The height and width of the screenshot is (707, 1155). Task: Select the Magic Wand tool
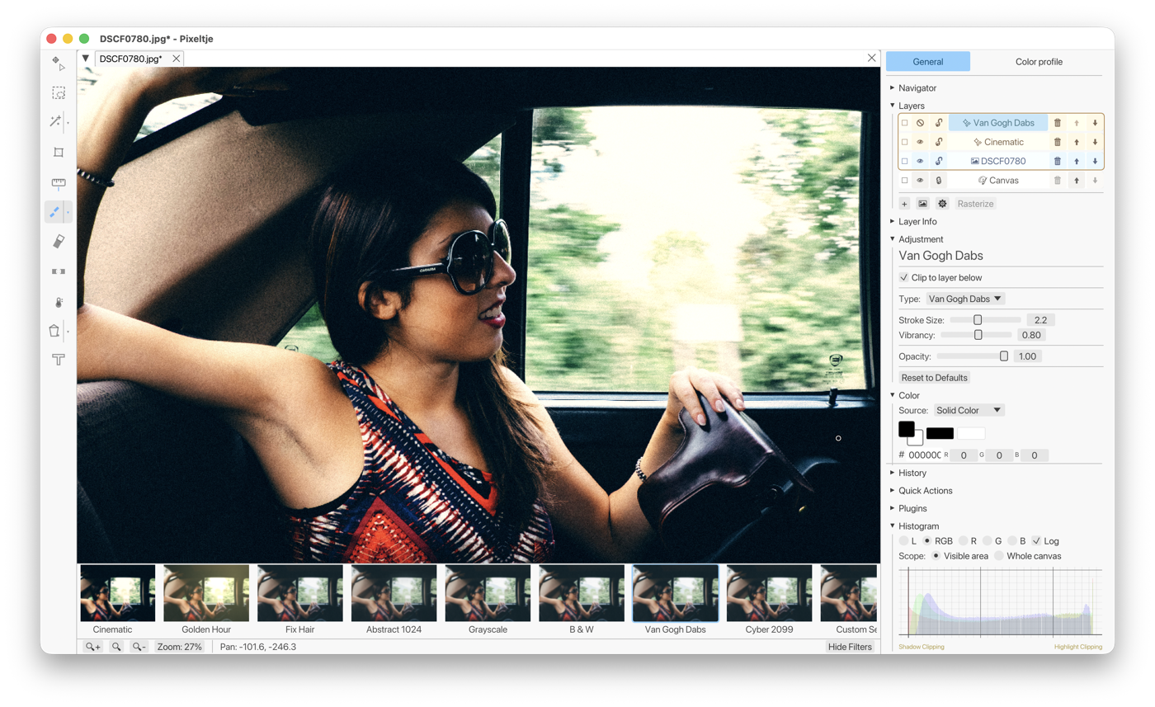55,122
